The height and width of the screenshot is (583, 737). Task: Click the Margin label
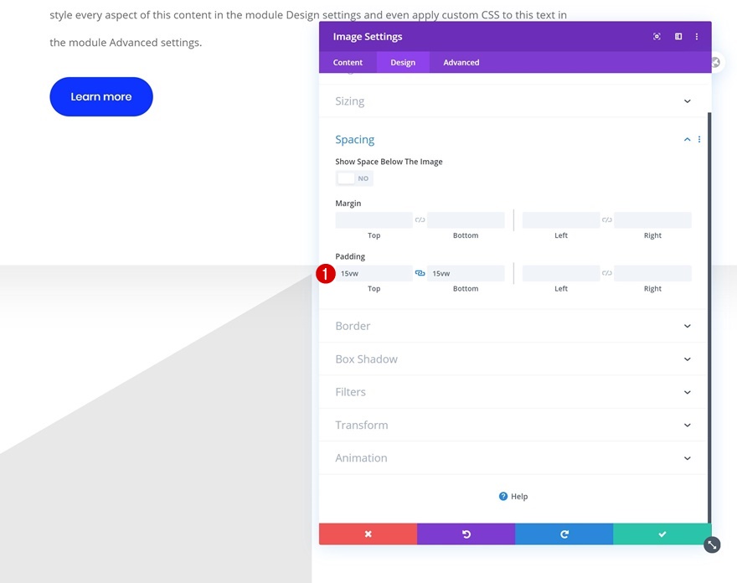(x=348, y=203)
